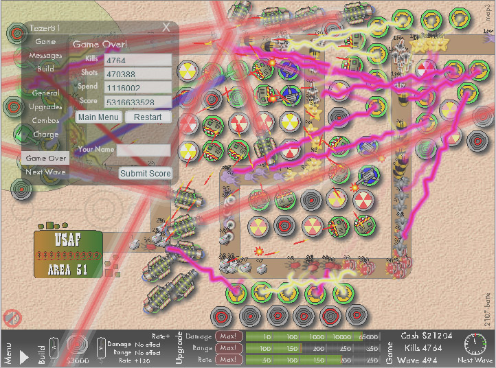Click the Main Menu button
This screenshot has width=496, height=368.
pyautogui.click(x=99, y=117)
